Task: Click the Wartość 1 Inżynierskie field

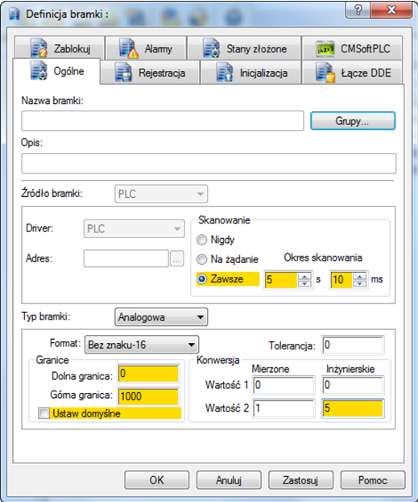Action: (x=353, y=384)
